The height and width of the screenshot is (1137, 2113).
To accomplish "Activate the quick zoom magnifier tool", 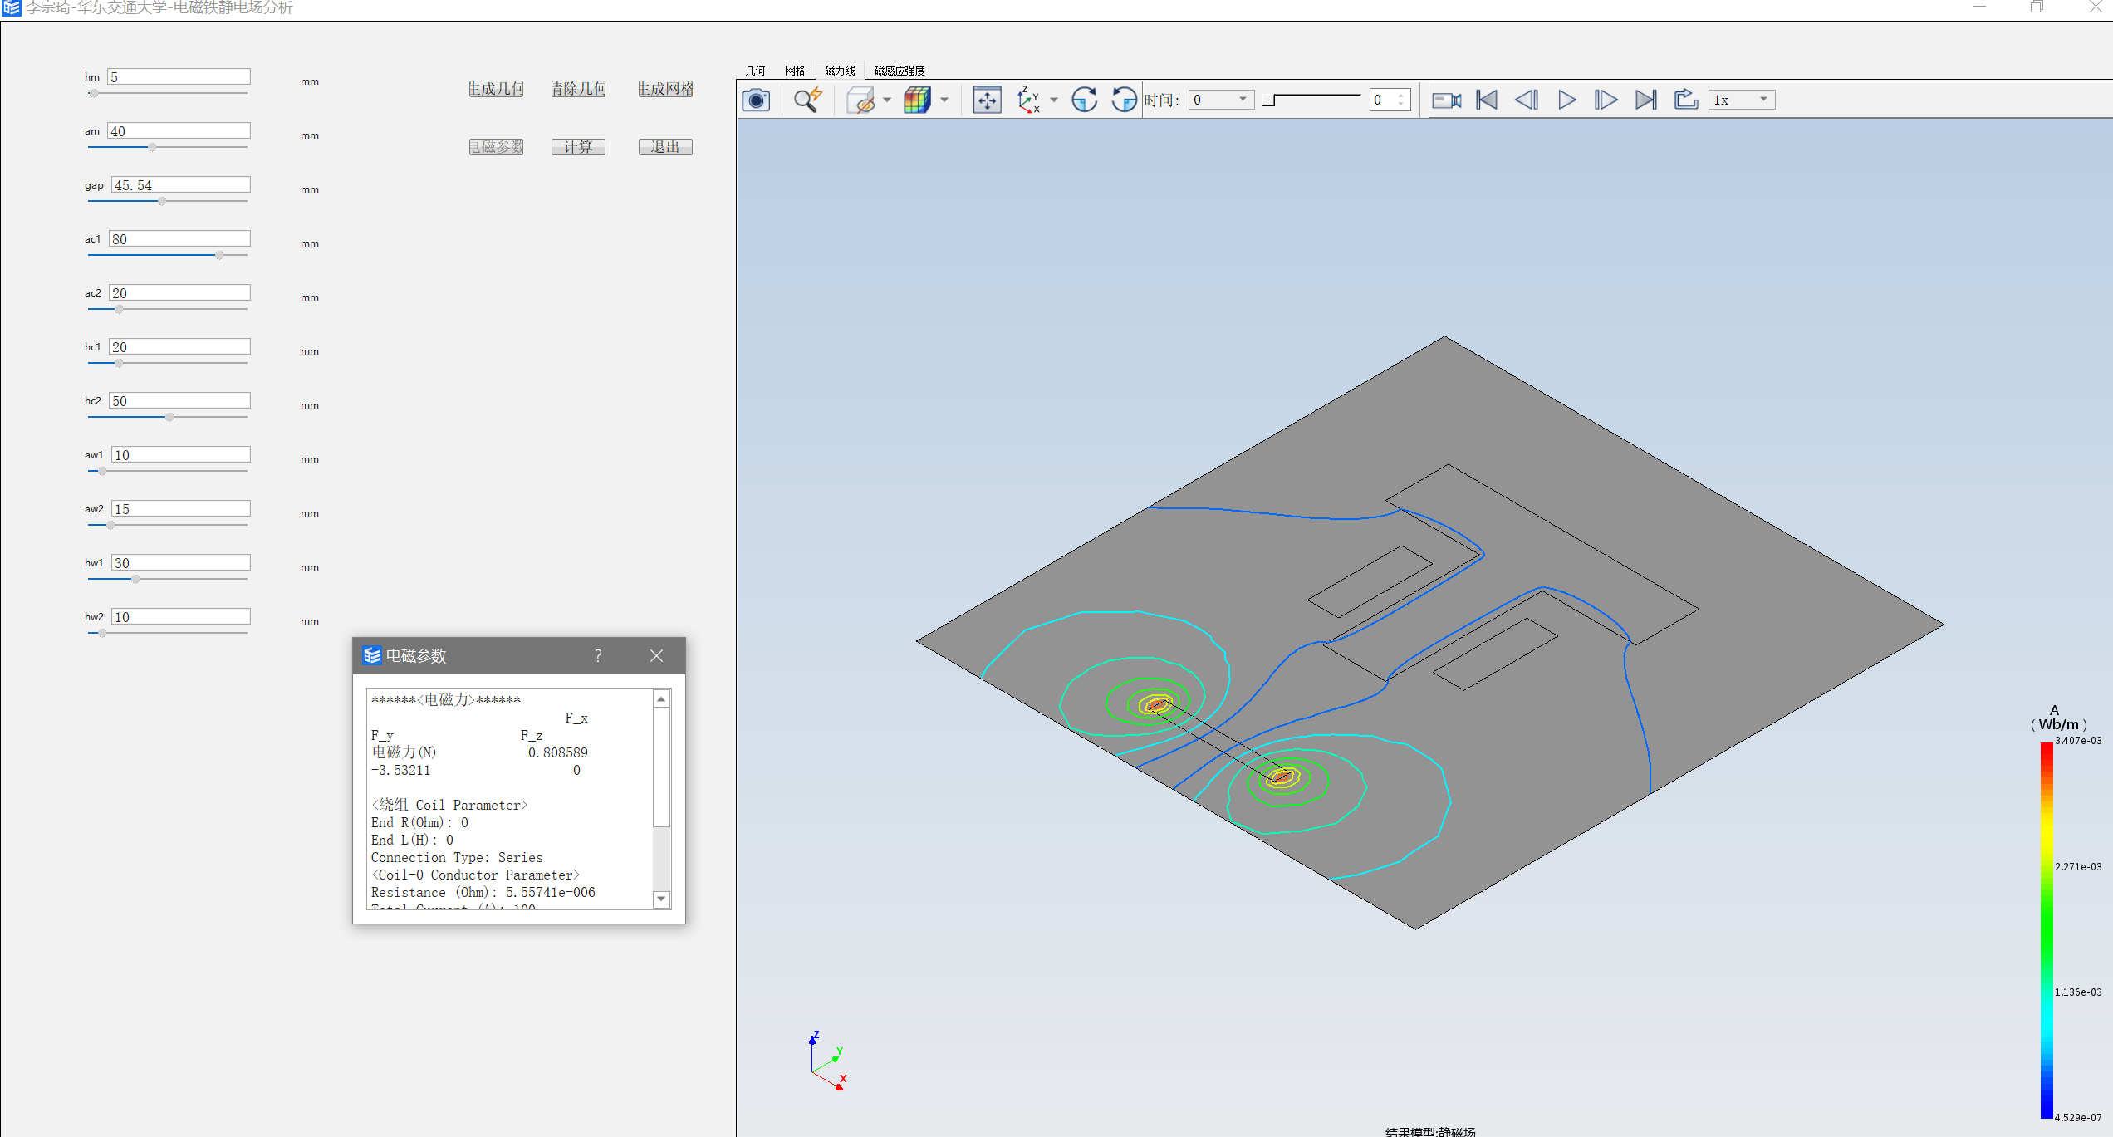I will 807,100.
